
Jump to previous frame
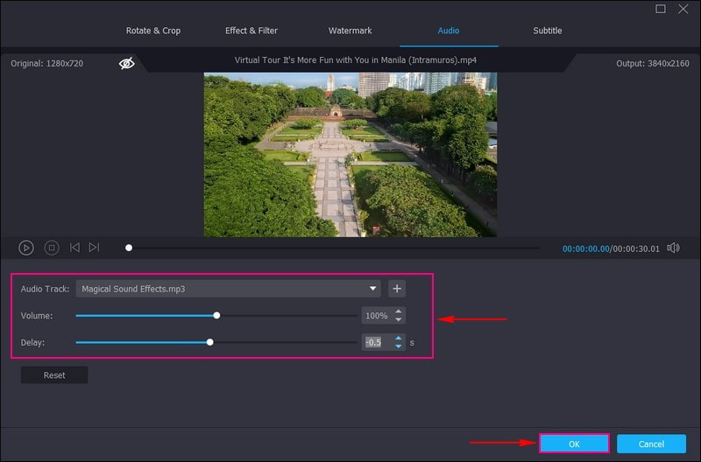[x=74, y=248]
